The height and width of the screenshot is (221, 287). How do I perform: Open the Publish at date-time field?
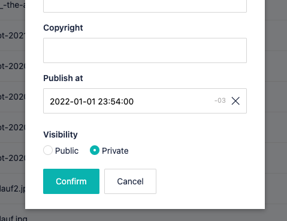point(145,101)
